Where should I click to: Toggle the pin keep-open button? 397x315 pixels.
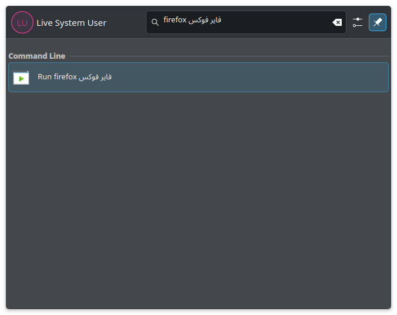pyautogui.click(x=377, y=22)
